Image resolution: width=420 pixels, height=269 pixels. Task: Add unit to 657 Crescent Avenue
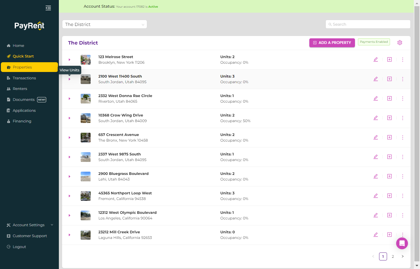coord(389,137)
